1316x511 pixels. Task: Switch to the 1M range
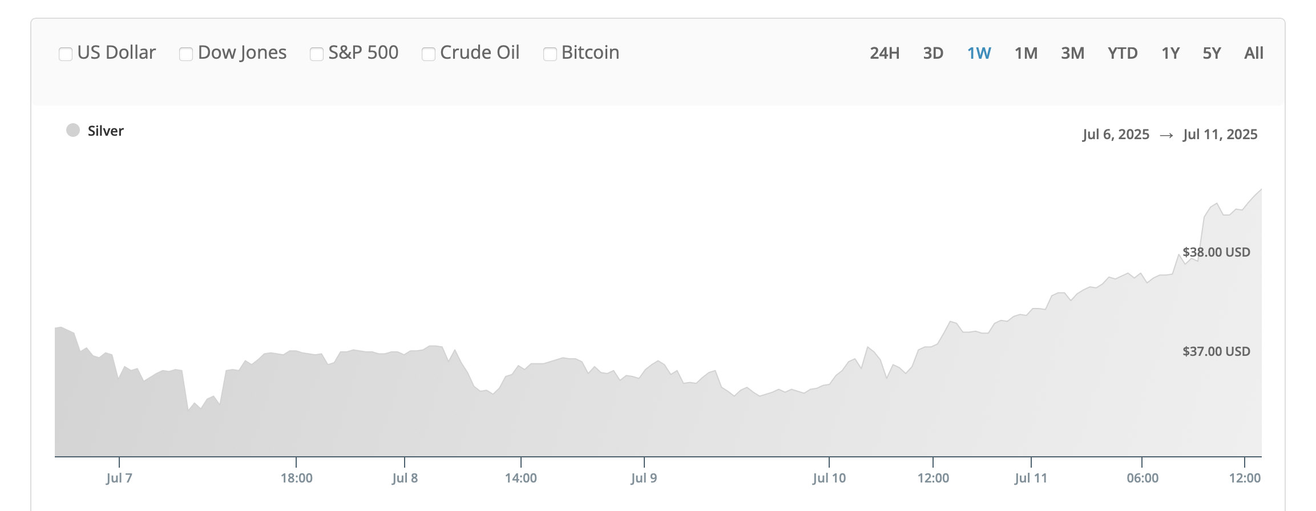(1026, 53)
